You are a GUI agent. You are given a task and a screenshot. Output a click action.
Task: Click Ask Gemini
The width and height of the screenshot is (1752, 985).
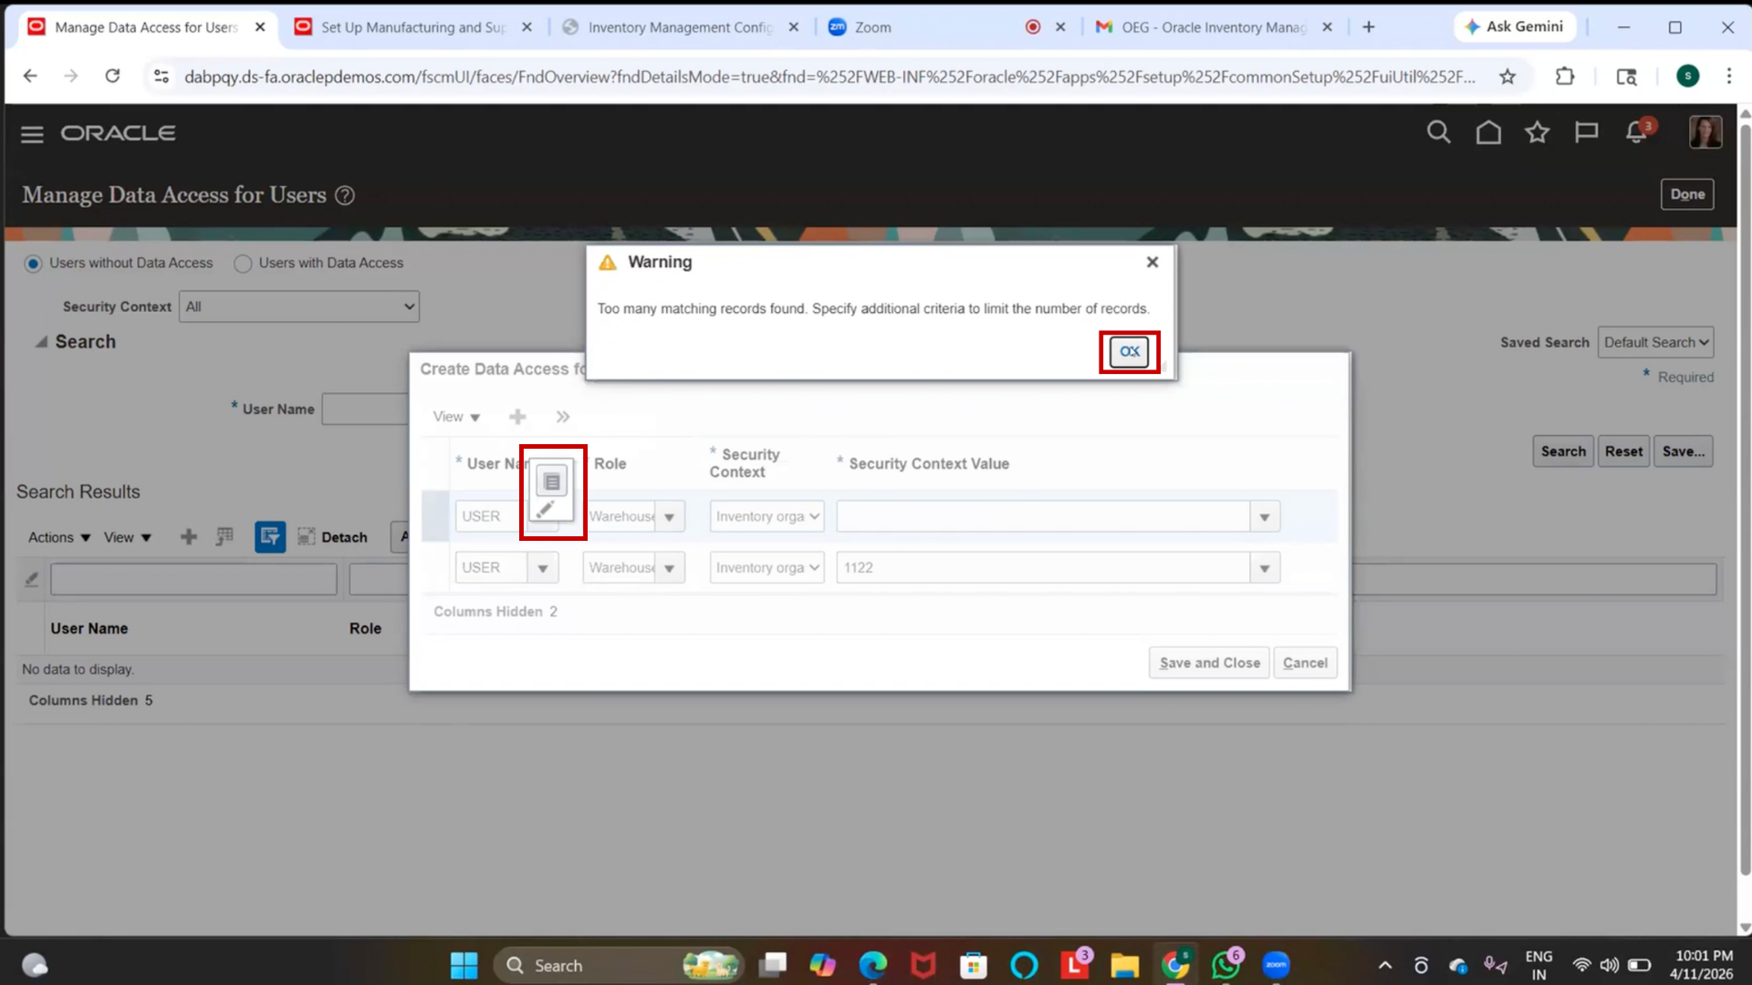(x=1514, y=27)
